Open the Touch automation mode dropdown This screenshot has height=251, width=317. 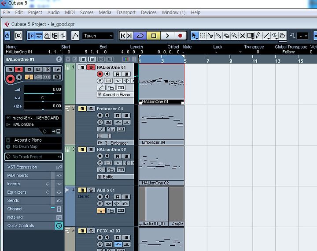coord(98,36)
